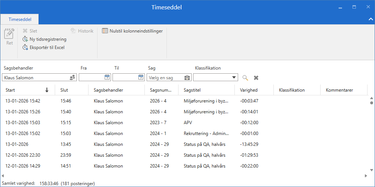Click the Slet delete button
Viewport: 375px width, 187px height.
[30, 31]
